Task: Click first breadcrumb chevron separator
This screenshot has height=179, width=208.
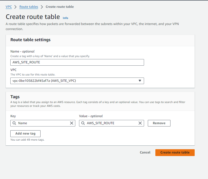Action: point(16,7)
